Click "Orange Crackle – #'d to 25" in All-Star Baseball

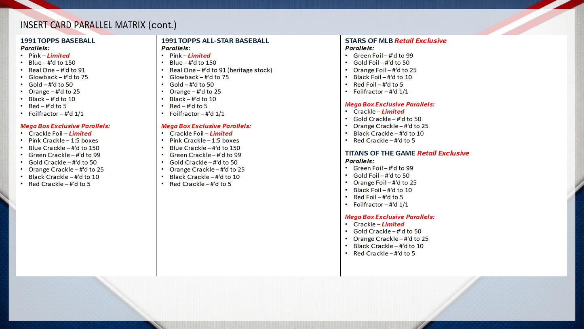(207, 170)
